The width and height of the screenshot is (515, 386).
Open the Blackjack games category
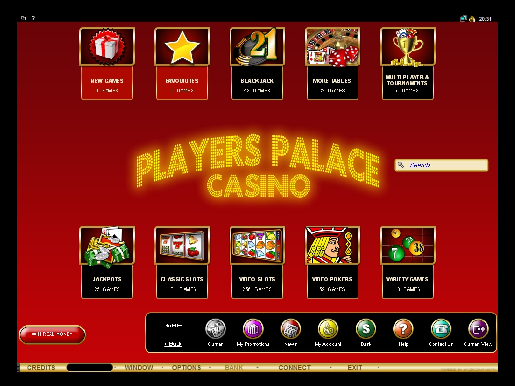[x=257, y=63]
